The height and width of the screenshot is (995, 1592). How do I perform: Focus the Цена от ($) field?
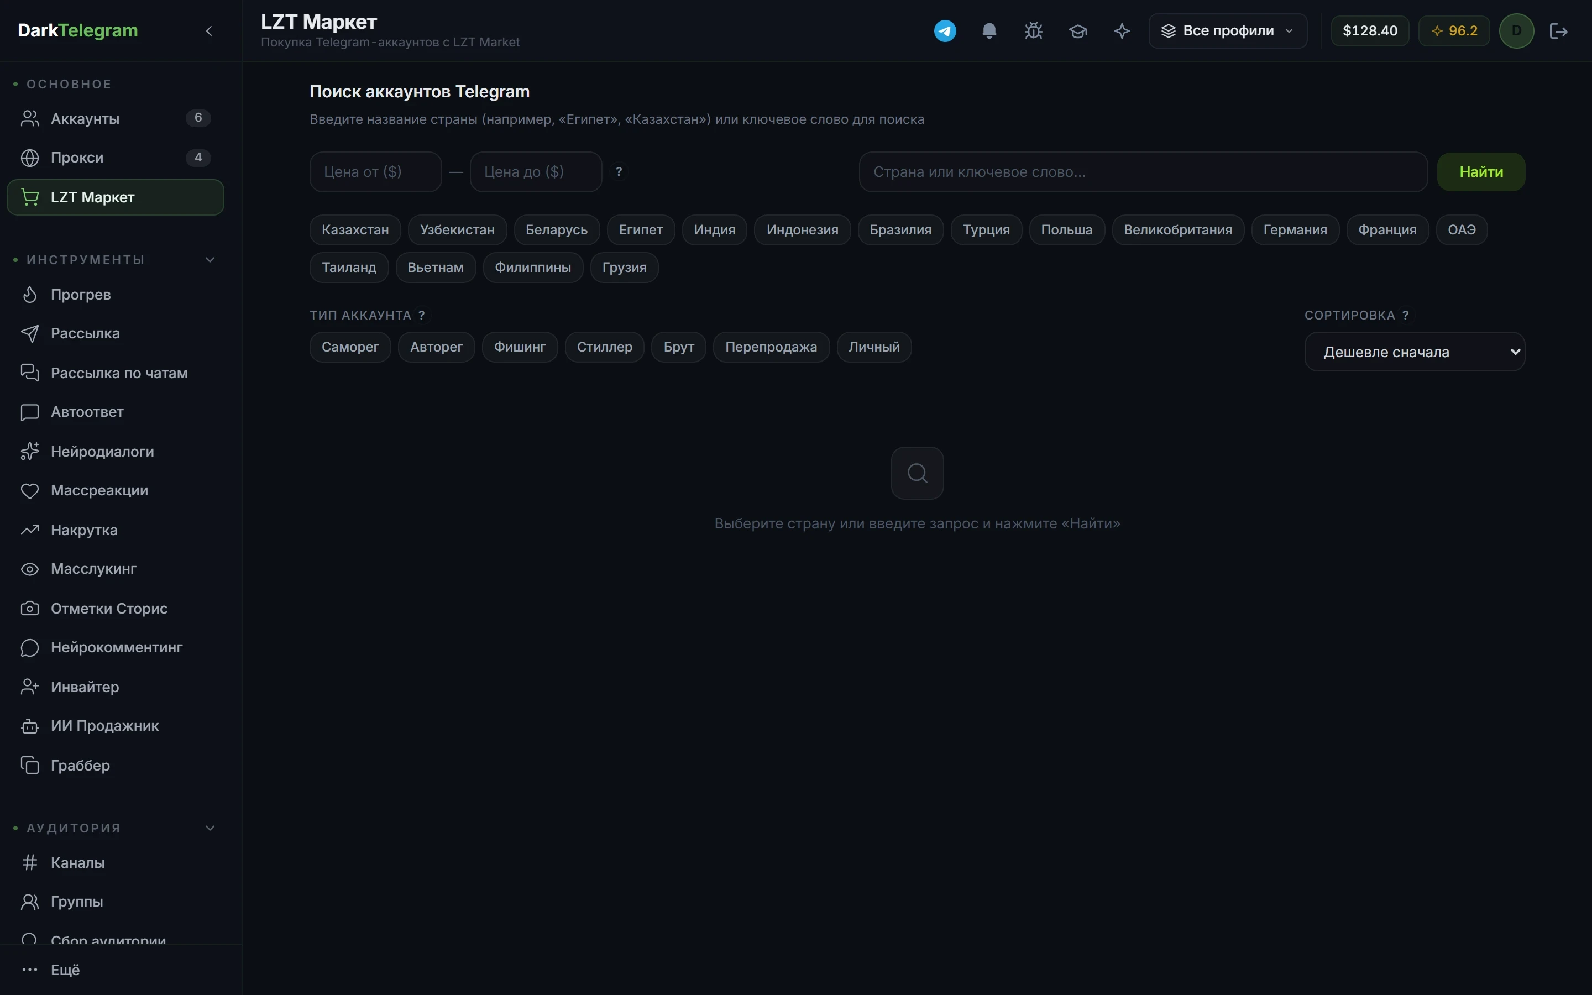click(x=376, y=172)
